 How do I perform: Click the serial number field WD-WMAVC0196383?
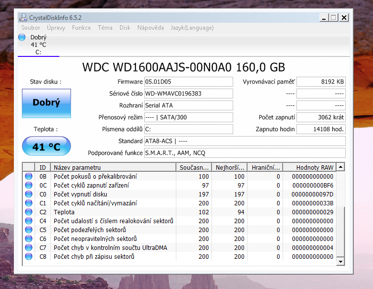click(188, 94)
